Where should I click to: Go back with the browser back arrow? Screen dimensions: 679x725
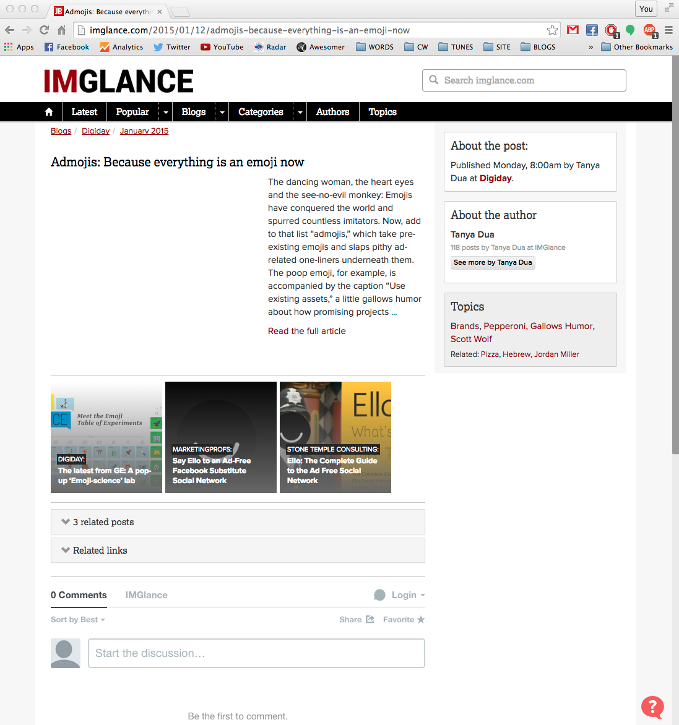pos(10,30)
